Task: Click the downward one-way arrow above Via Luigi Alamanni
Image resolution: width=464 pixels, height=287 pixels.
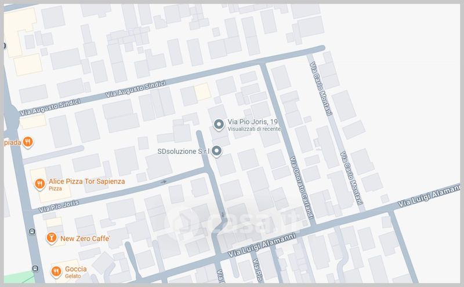Action: point(224,217)
